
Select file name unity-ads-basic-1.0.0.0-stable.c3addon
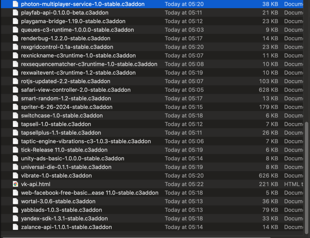(72, 158)
